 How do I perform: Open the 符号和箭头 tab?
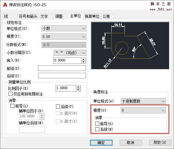28,16
